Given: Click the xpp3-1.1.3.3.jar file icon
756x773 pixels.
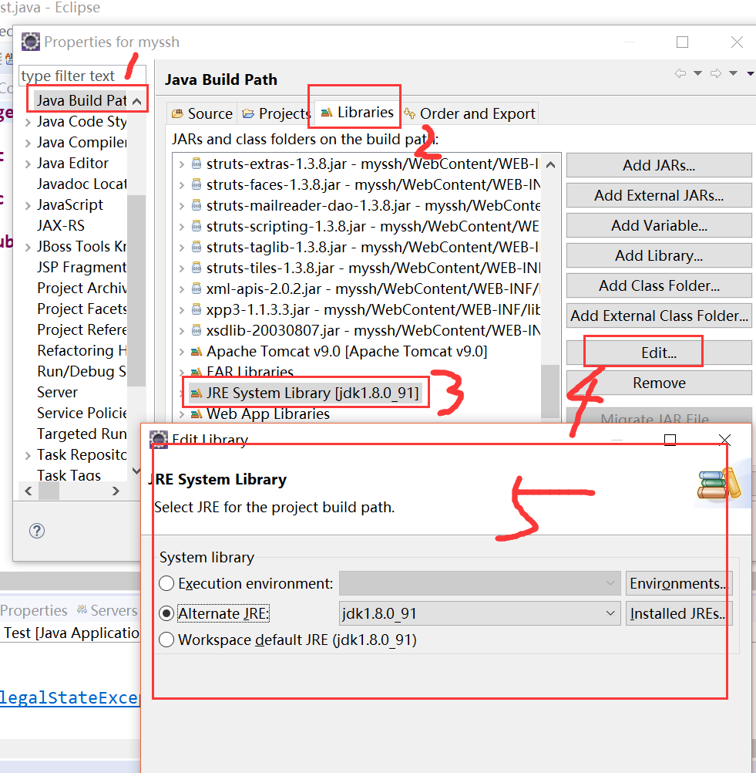Looking at the screenshot, I should pyautogui.click(x=197, y=309).
